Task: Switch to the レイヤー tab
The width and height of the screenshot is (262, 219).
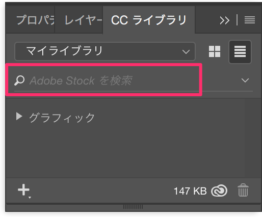Action: coord(83,20)
